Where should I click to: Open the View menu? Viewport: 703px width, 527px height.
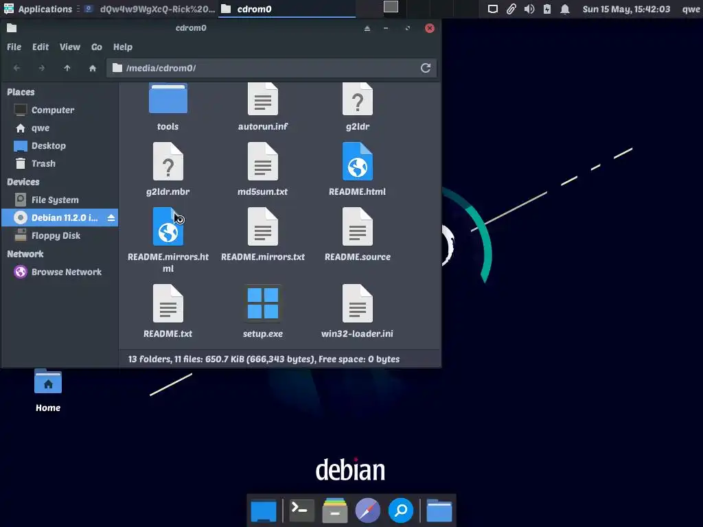pos(70,47)
